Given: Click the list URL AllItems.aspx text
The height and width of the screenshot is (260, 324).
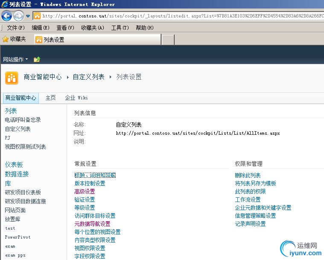Looking at the screenshot, I should pos(198,133).
